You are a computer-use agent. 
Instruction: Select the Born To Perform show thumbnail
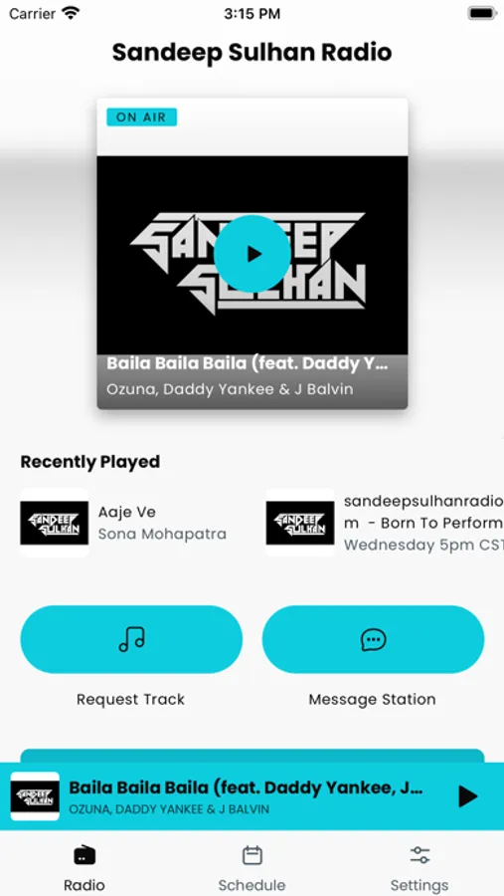pyautogui.click(x=300, y=523)
